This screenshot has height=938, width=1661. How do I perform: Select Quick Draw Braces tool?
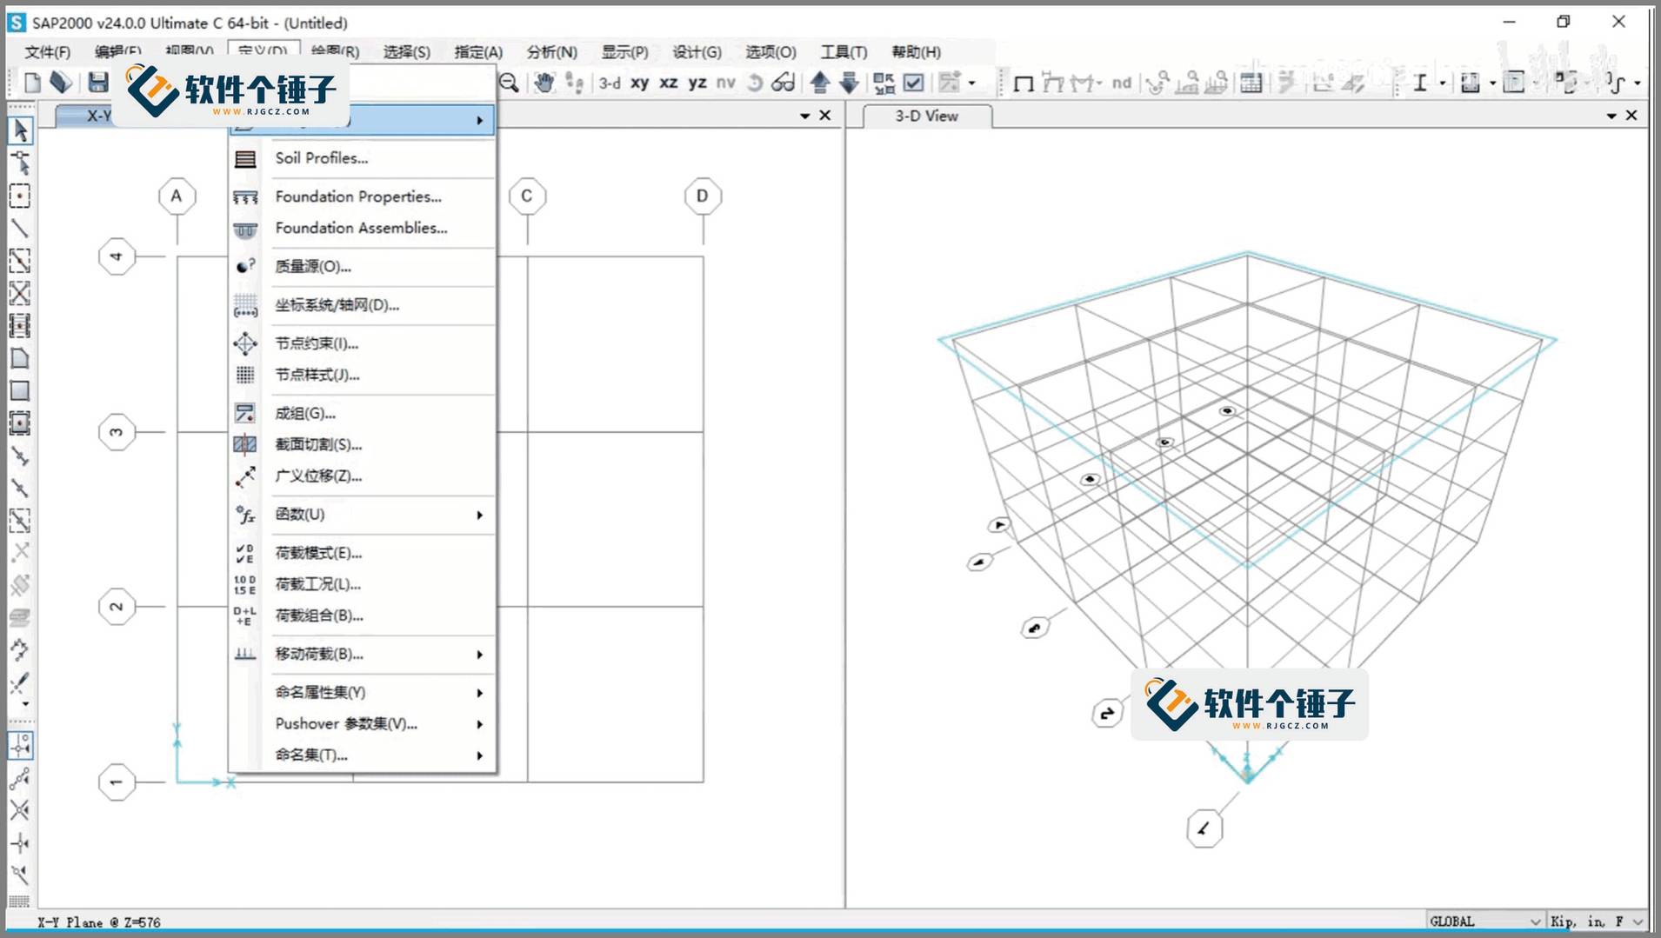tap(20, 293)
